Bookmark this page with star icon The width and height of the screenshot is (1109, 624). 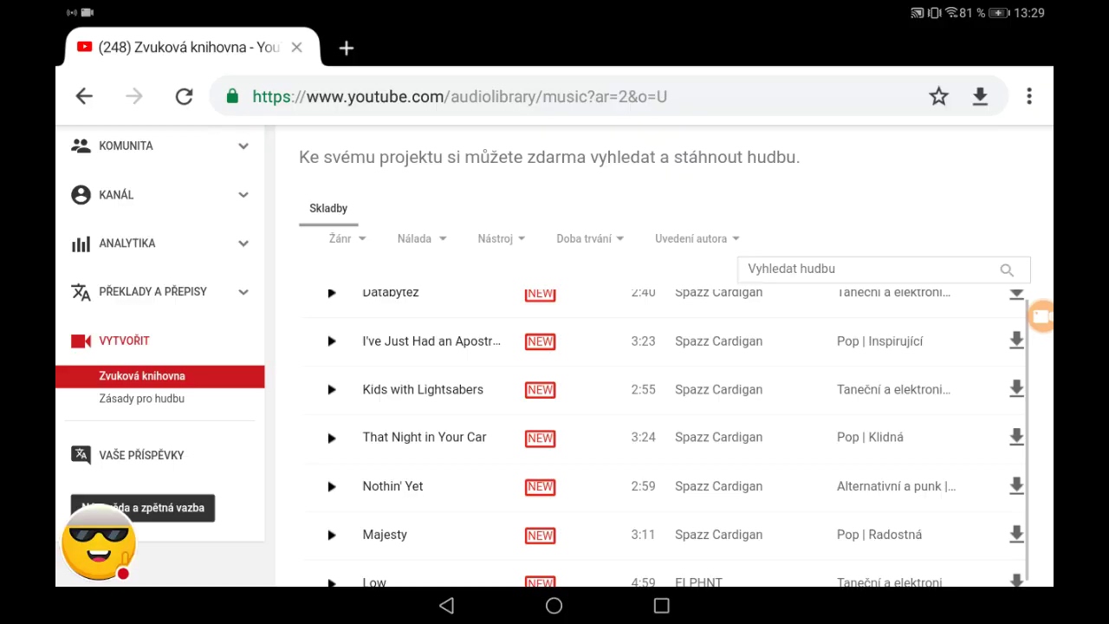tap(938, 96)
